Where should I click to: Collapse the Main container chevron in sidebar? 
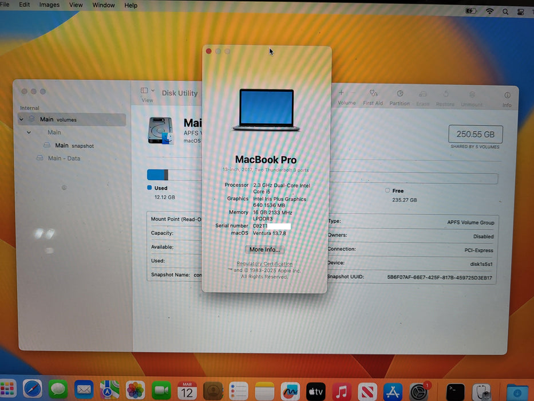pyautogui.click(x=29, y=132)
